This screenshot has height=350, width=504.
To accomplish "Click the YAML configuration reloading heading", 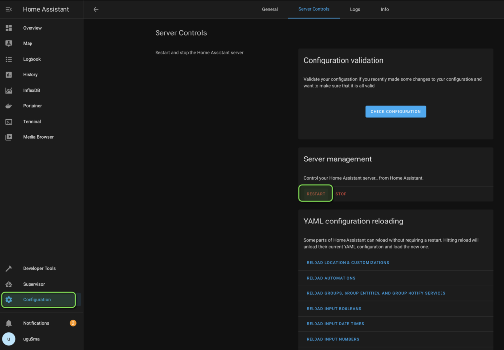I will tap(353, 221).
